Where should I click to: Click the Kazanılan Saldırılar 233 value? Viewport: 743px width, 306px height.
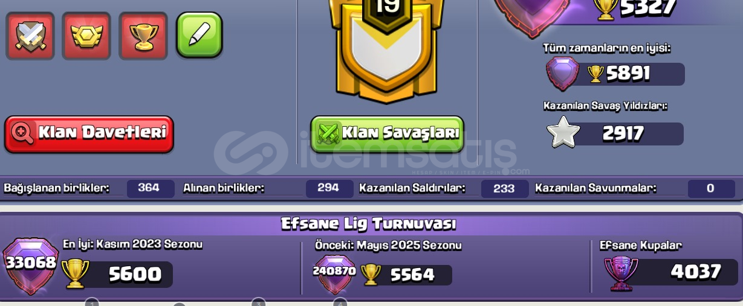click(x=504, y=188)
